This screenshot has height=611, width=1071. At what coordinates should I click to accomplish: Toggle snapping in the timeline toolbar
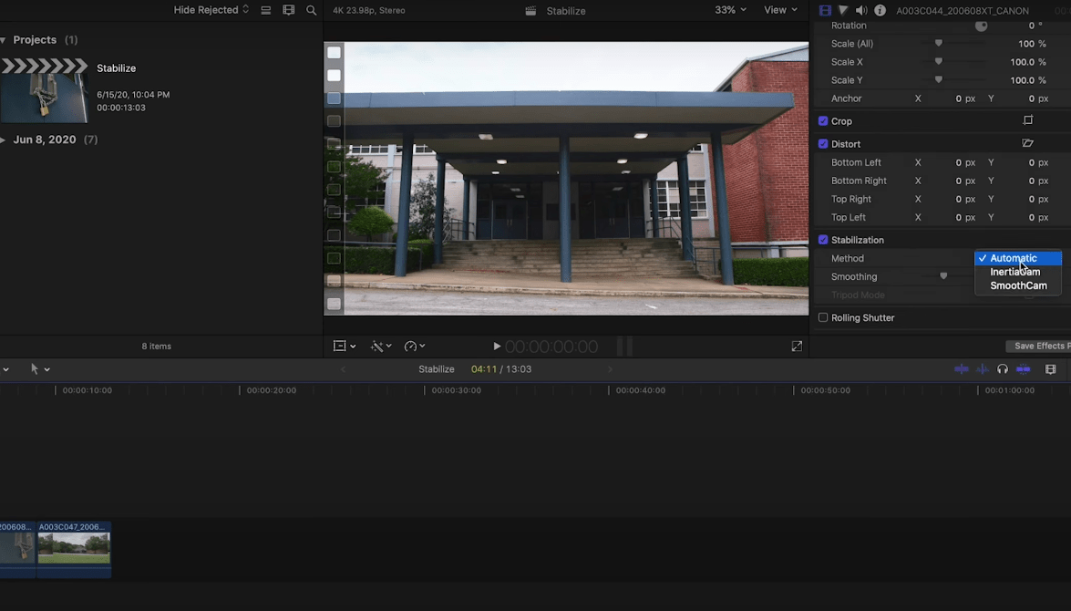point(1023,368)
